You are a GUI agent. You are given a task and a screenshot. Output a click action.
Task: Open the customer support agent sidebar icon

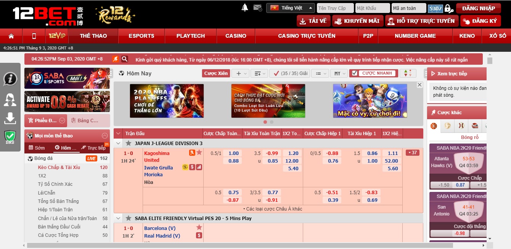click(10, 99)
